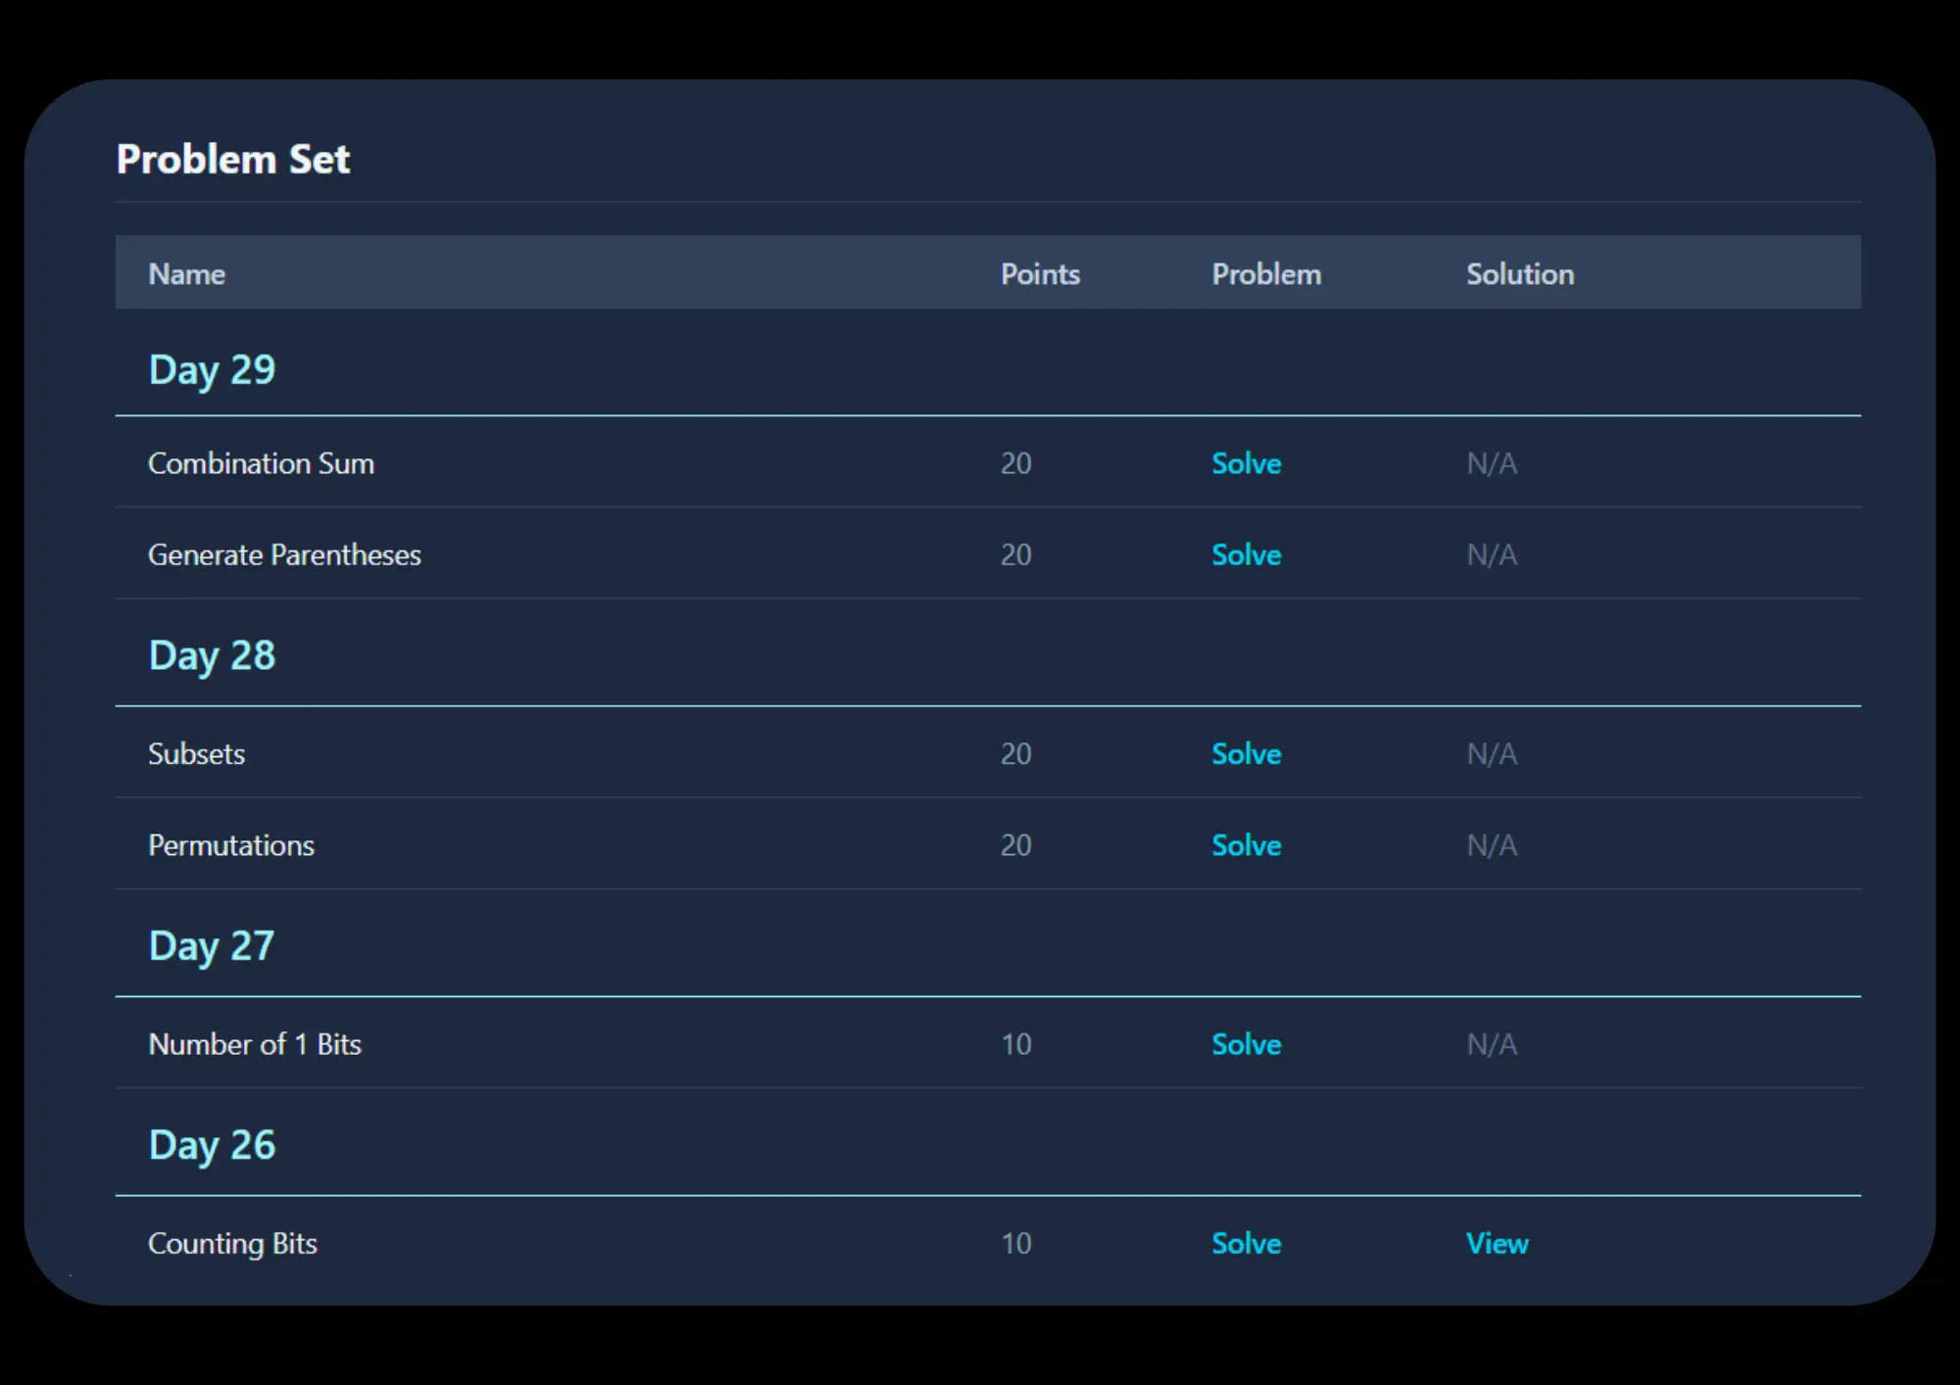
Task: Click the N/A solution for Subsets
Action: 1492,753
